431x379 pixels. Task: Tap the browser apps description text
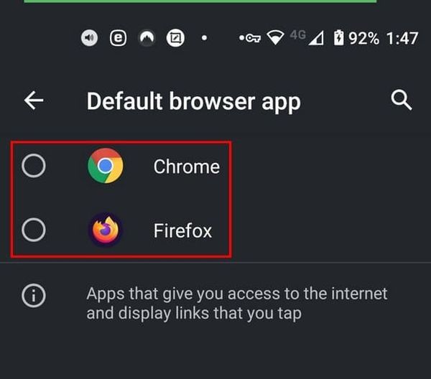pos(237,303)
